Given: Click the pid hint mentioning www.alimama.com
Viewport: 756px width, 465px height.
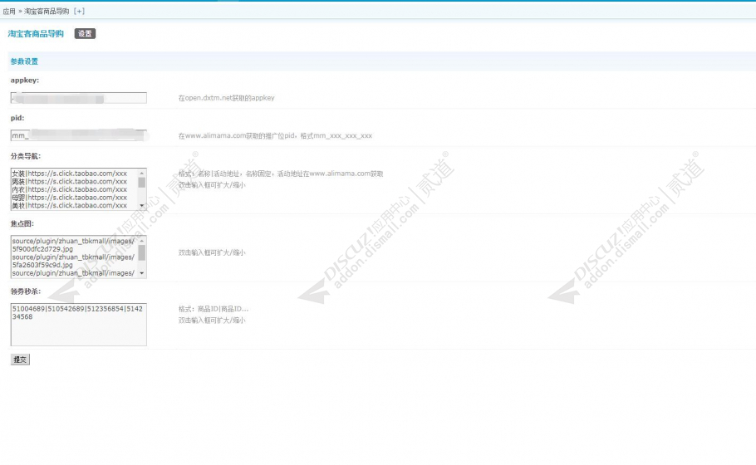Looking at the screenshot, I should 275,136.
